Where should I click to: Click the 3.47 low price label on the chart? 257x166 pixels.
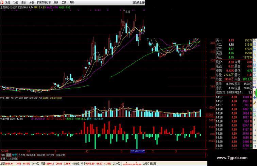point(39,92)
